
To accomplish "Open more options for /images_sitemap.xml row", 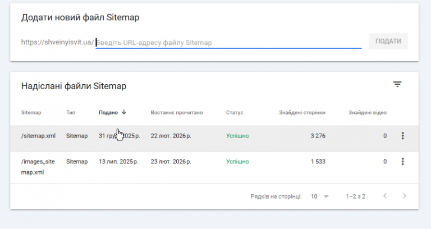I will (x=402, y=162).
